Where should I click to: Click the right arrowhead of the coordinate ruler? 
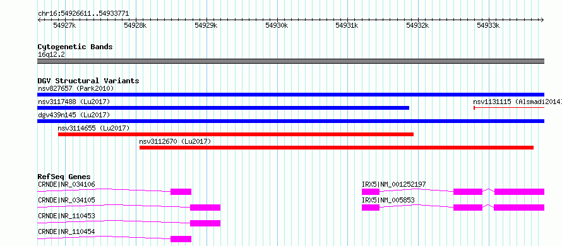point(542,20)
